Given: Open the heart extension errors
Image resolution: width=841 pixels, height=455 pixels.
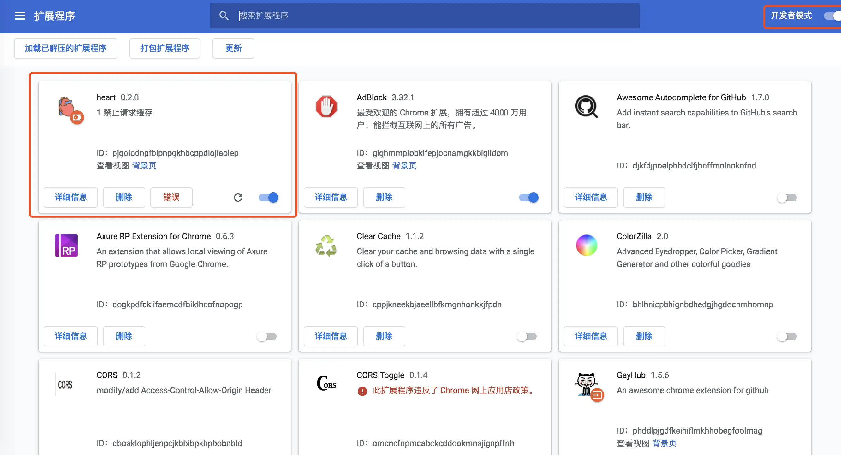Looking at the screenshot, I should pos(171,198).
